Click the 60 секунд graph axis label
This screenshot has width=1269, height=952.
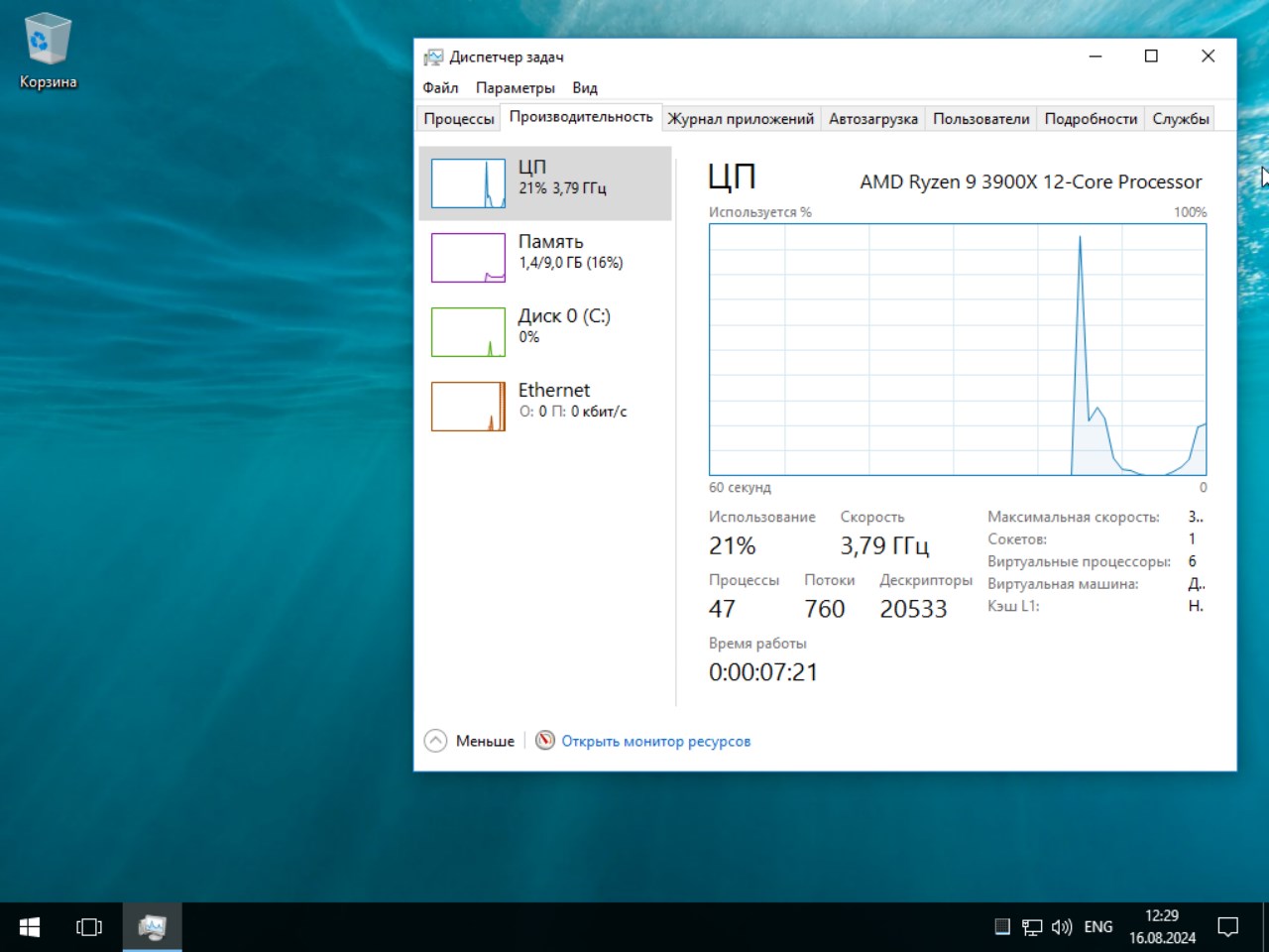point(740,488)
